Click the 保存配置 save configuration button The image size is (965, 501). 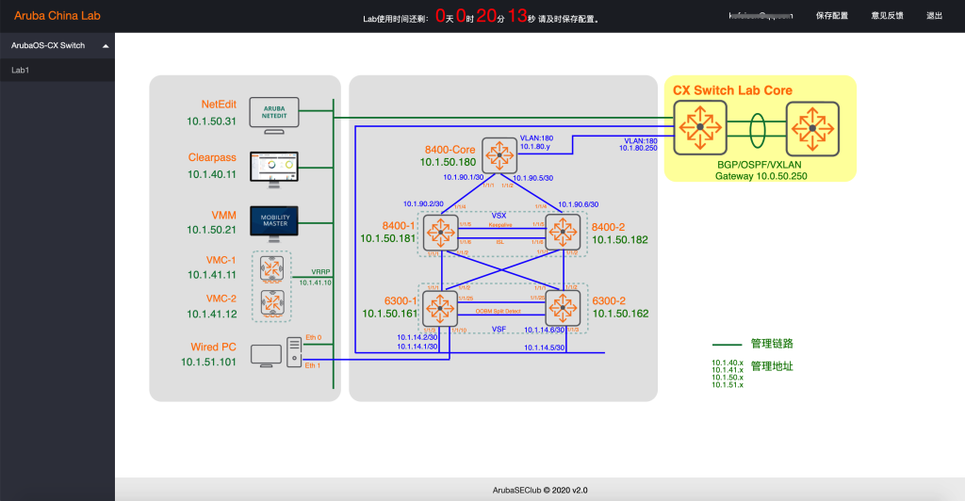click(831, 16)
